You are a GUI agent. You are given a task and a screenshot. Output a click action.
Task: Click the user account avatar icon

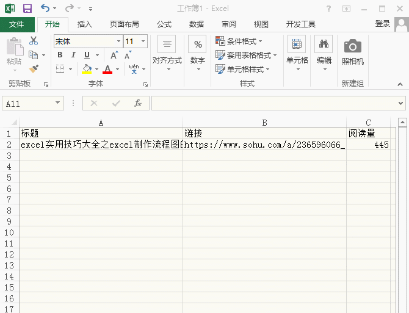pyautogui.click(x=402, y=24)
